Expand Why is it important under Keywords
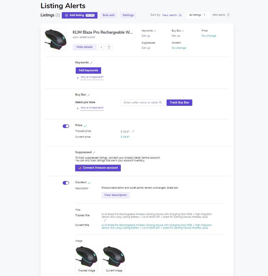 click(92, 77)
